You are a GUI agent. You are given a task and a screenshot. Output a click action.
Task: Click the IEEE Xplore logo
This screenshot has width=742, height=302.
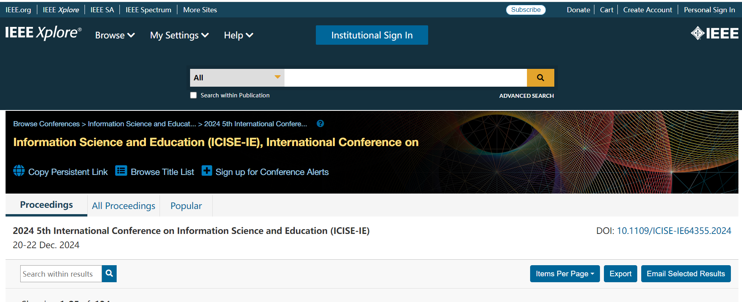coord(43,33)
